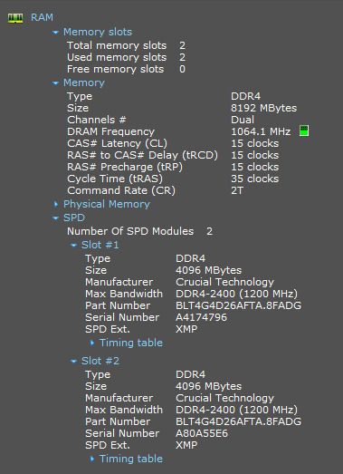Viewport: 343px width, 474px height.
Task: Click the green DRAM Frequency graph icon
Action: point(304,131)
